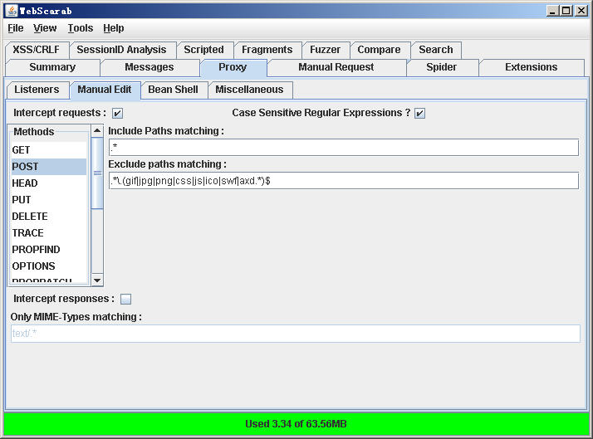The image size is (593, 439).
Task: Open the Extensions tab
Action: coord(532,67)
